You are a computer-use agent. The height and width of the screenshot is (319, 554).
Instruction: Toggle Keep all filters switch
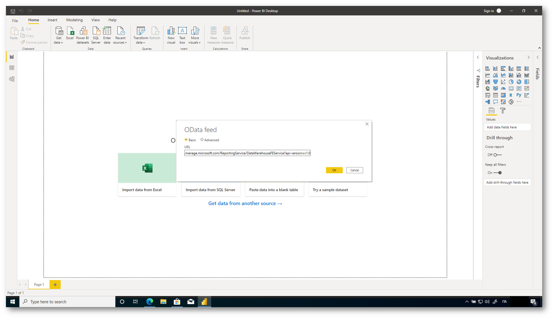(498, 173)
